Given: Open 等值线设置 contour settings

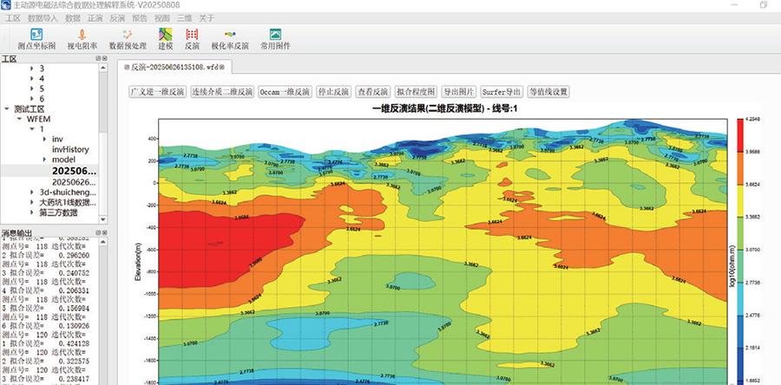Looking at the screenshot, I should [548, 91].
